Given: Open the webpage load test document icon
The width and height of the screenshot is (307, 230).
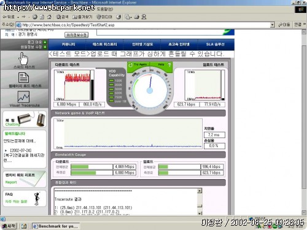Looking at the screenshot, I should (x=24, y=78).
